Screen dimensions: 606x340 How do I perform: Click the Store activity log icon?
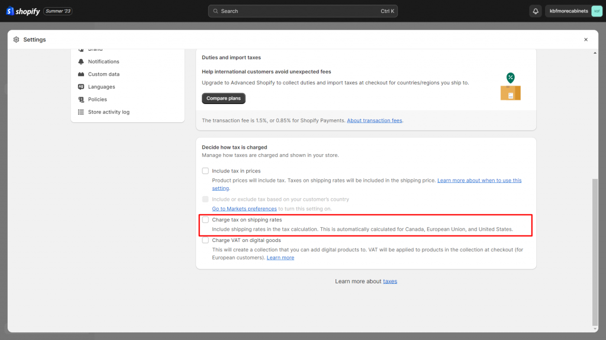point(80,112)
